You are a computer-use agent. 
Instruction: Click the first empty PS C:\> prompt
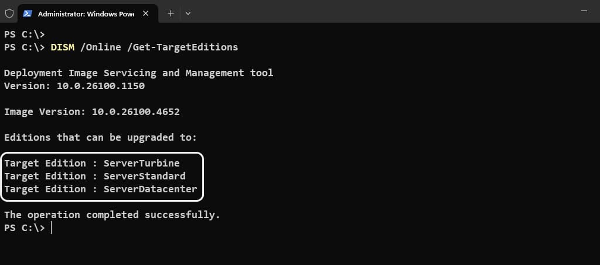point(25,35)
